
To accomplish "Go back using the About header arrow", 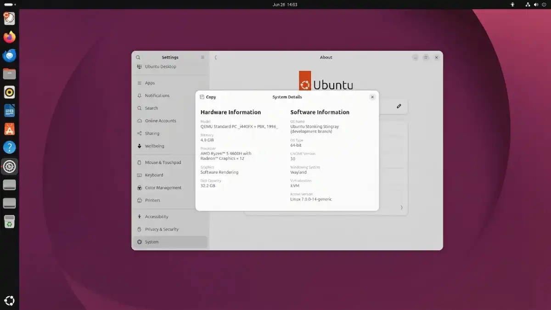I will click(x=216, y=57).
